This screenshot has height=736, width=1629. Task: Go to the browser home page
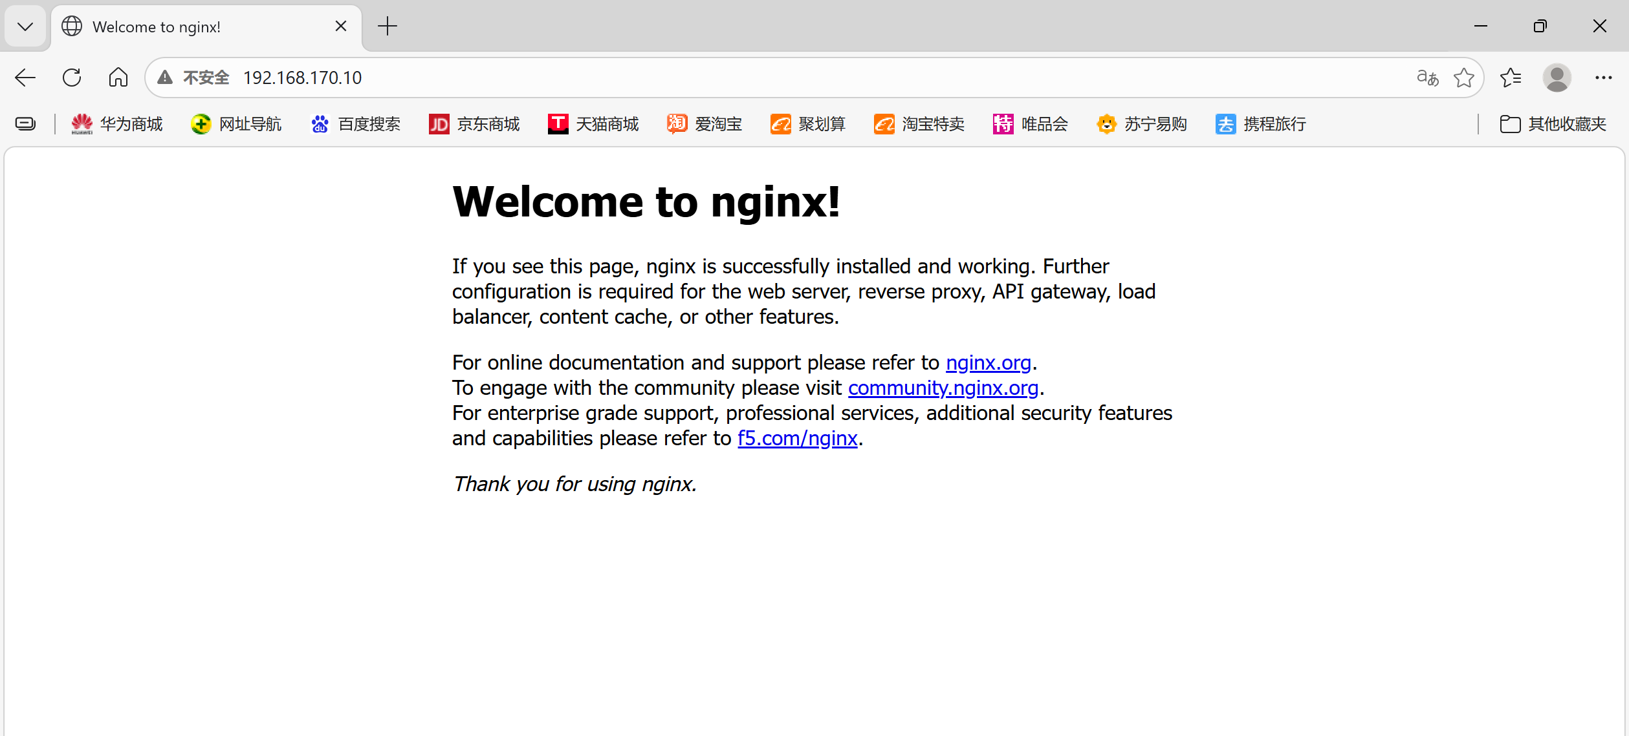[x=118, y=78]
